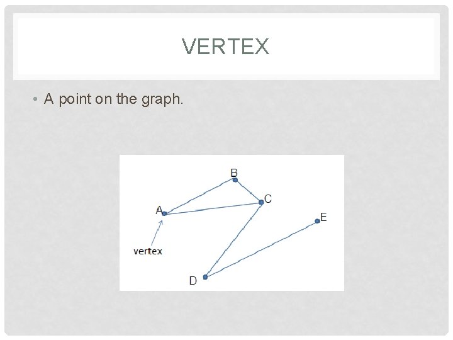The width and height of the screenshot is (453, 340).
Task: Click the "vertex" annotation label
Action: pyautogui.click(x=148, y=251)
